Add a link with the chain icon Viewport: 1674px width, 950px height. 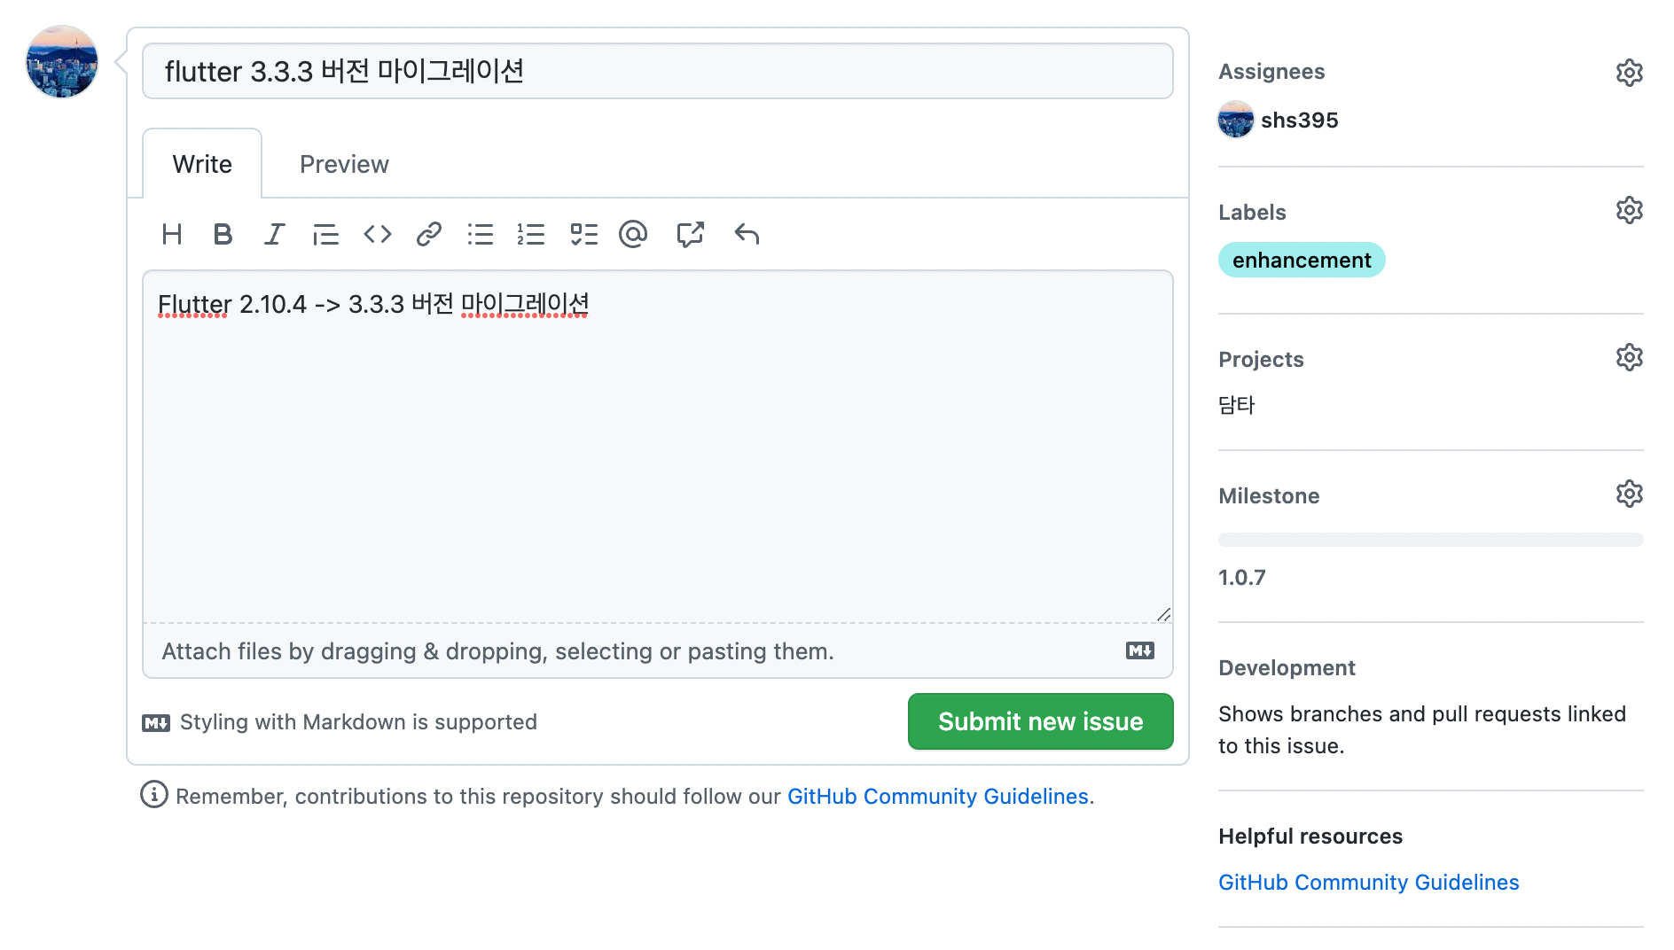429,234
